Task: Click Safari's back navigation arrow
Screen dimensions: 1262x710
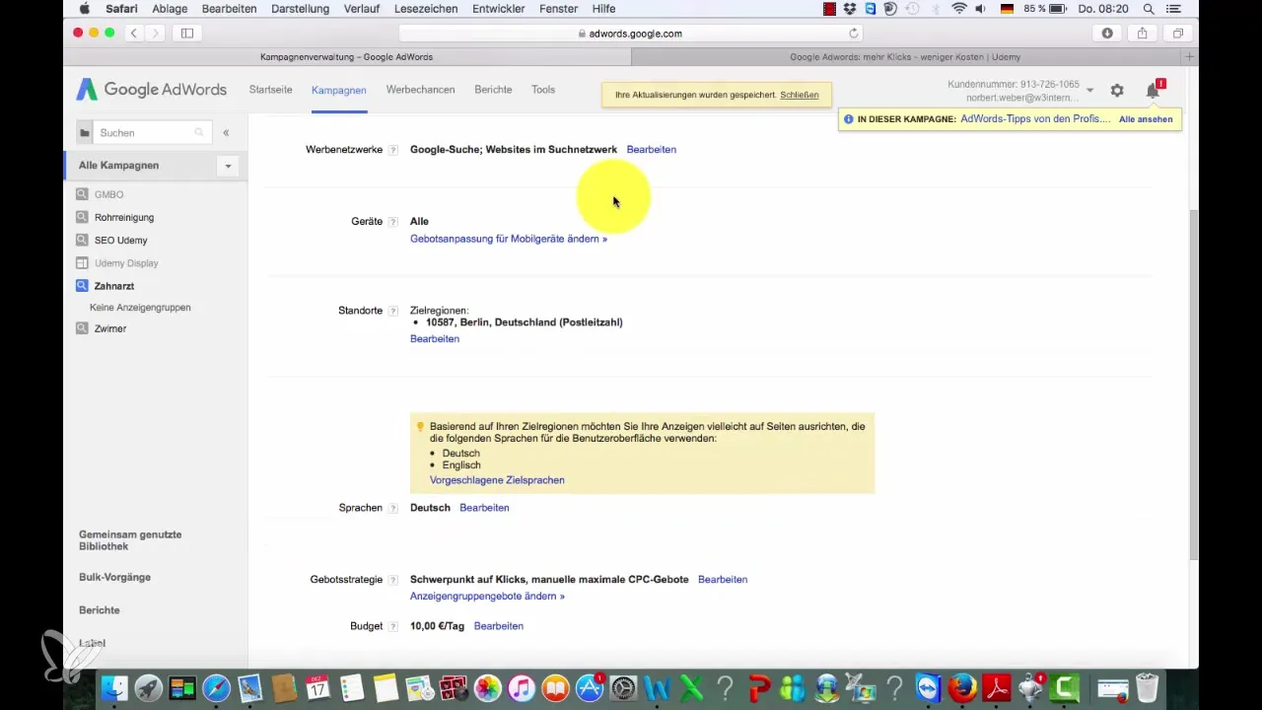Action: click(133, 34)
